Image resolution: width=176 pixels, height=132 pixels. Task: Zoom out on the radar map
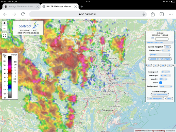click(4, 28)
